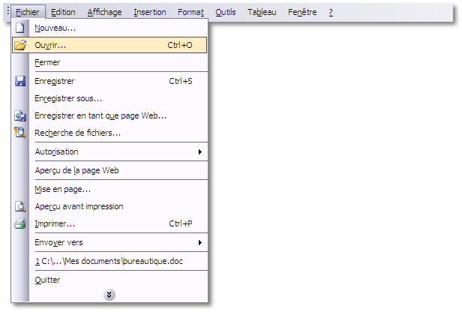Click the print preview magnifier icon
The width and height of the screenshot is (462, 312).
click(20, 206)
